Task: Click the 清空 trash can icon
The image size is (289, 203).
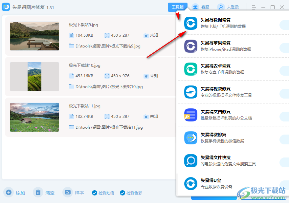Action: 38,192
